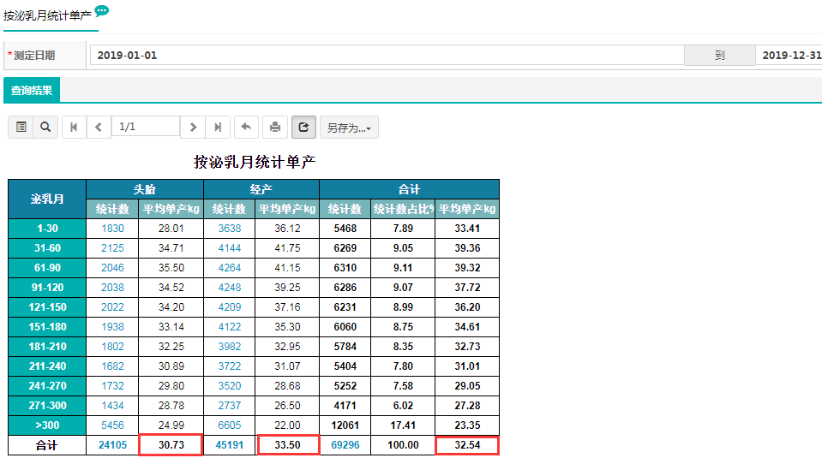Open 头胎 count link 1802

(x=112, y=347)
